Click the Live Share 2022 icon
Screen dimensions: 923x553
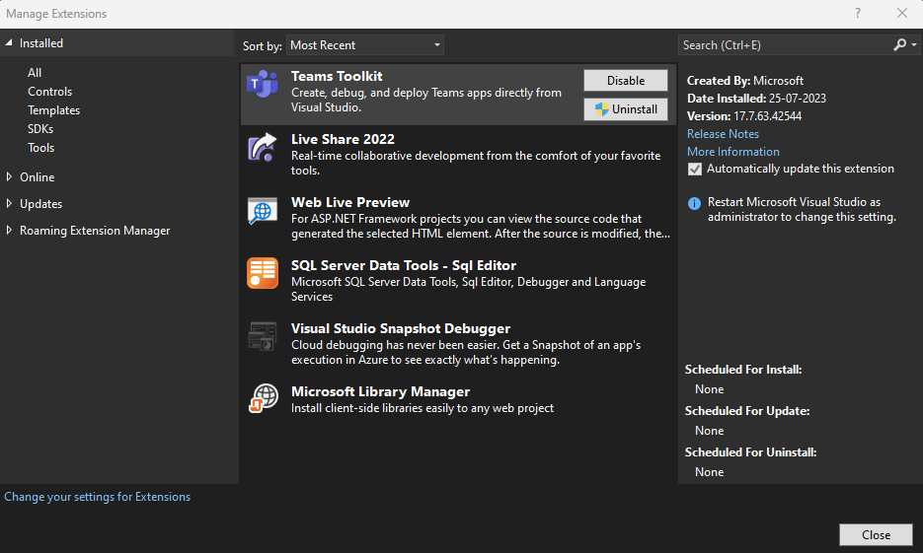click(263, 148)
